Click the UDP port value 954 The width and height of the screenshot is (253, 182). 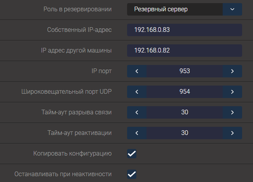[185, 92]
